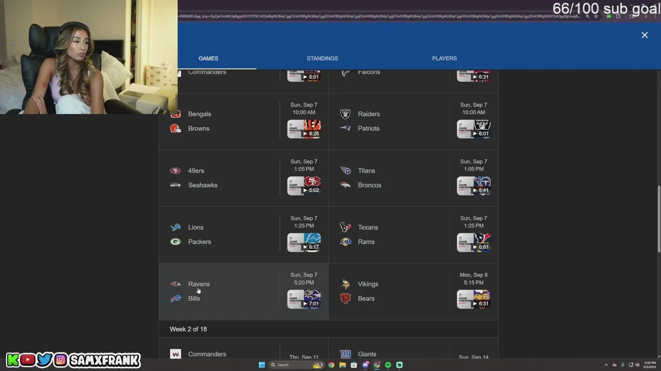
Task: Open the Seahawks team name link
Action: [203, 185]
